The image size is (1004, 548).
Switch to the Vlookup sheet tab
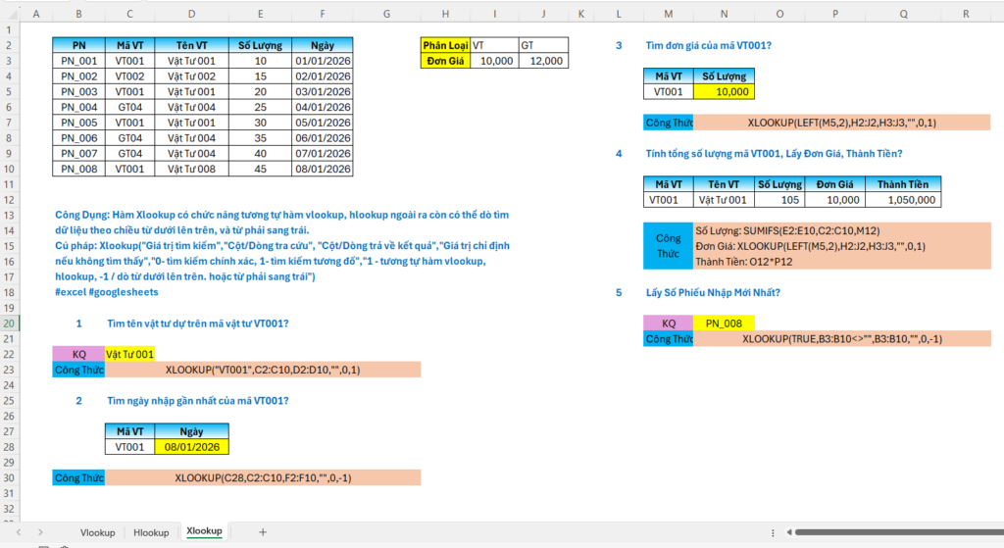(x=97, y=532)
